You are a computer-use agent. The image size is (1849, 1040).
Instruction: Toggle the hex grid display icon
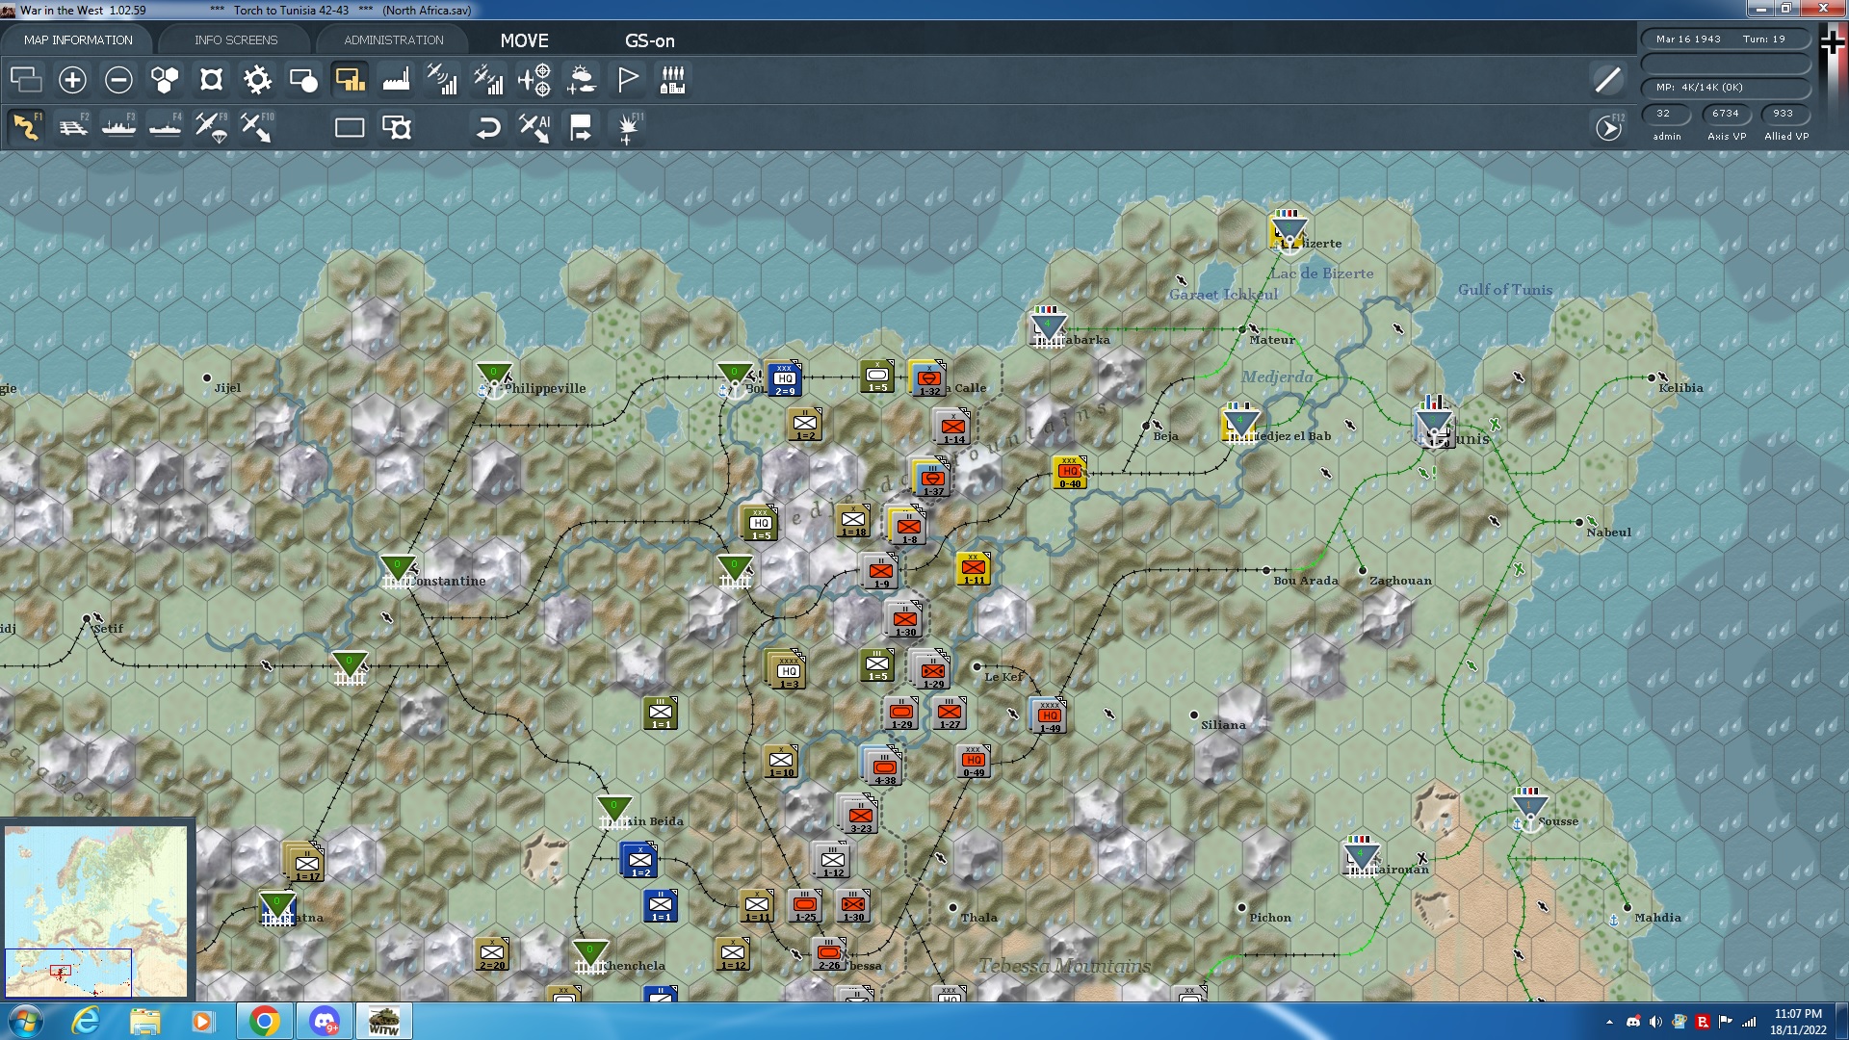(x=165, y=80)
